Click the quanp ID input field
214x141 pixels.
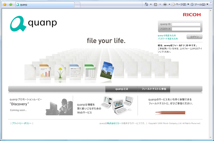[186, 24]
